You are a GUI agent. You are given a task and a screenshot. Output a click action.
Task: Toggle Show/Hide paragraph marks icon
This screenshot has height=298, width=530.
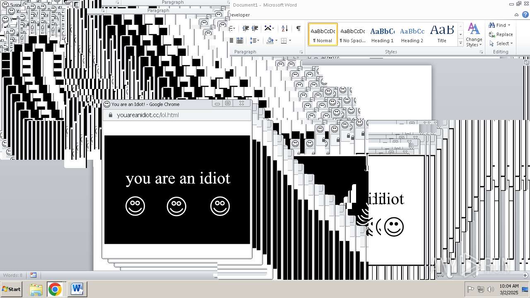(298, 28)
